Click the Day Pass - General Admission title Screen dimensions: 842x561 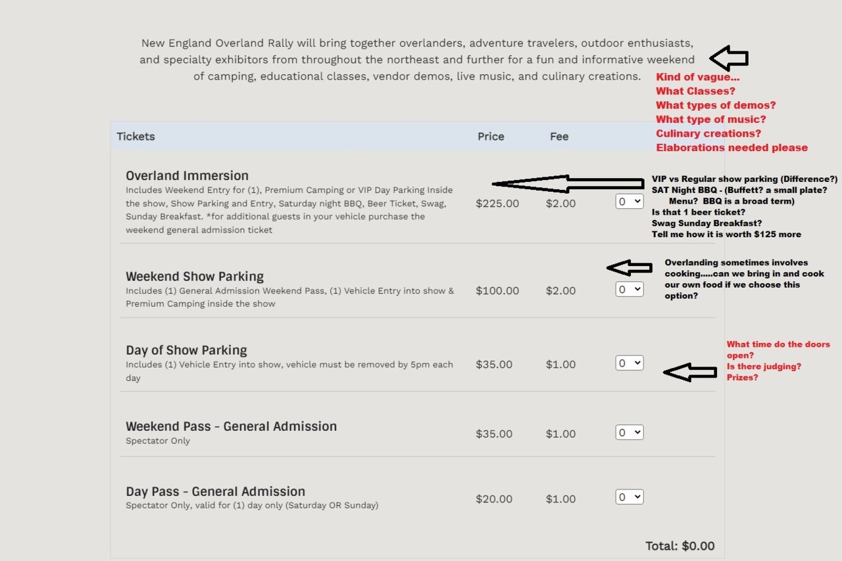coord(216,491)
